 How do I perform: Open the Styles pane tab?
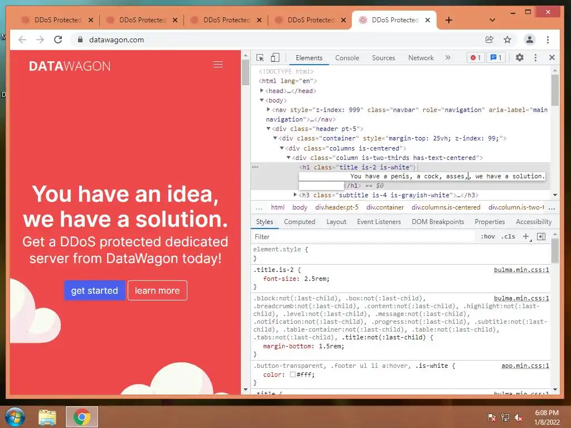pyautogui.click(x=264, y=222)
